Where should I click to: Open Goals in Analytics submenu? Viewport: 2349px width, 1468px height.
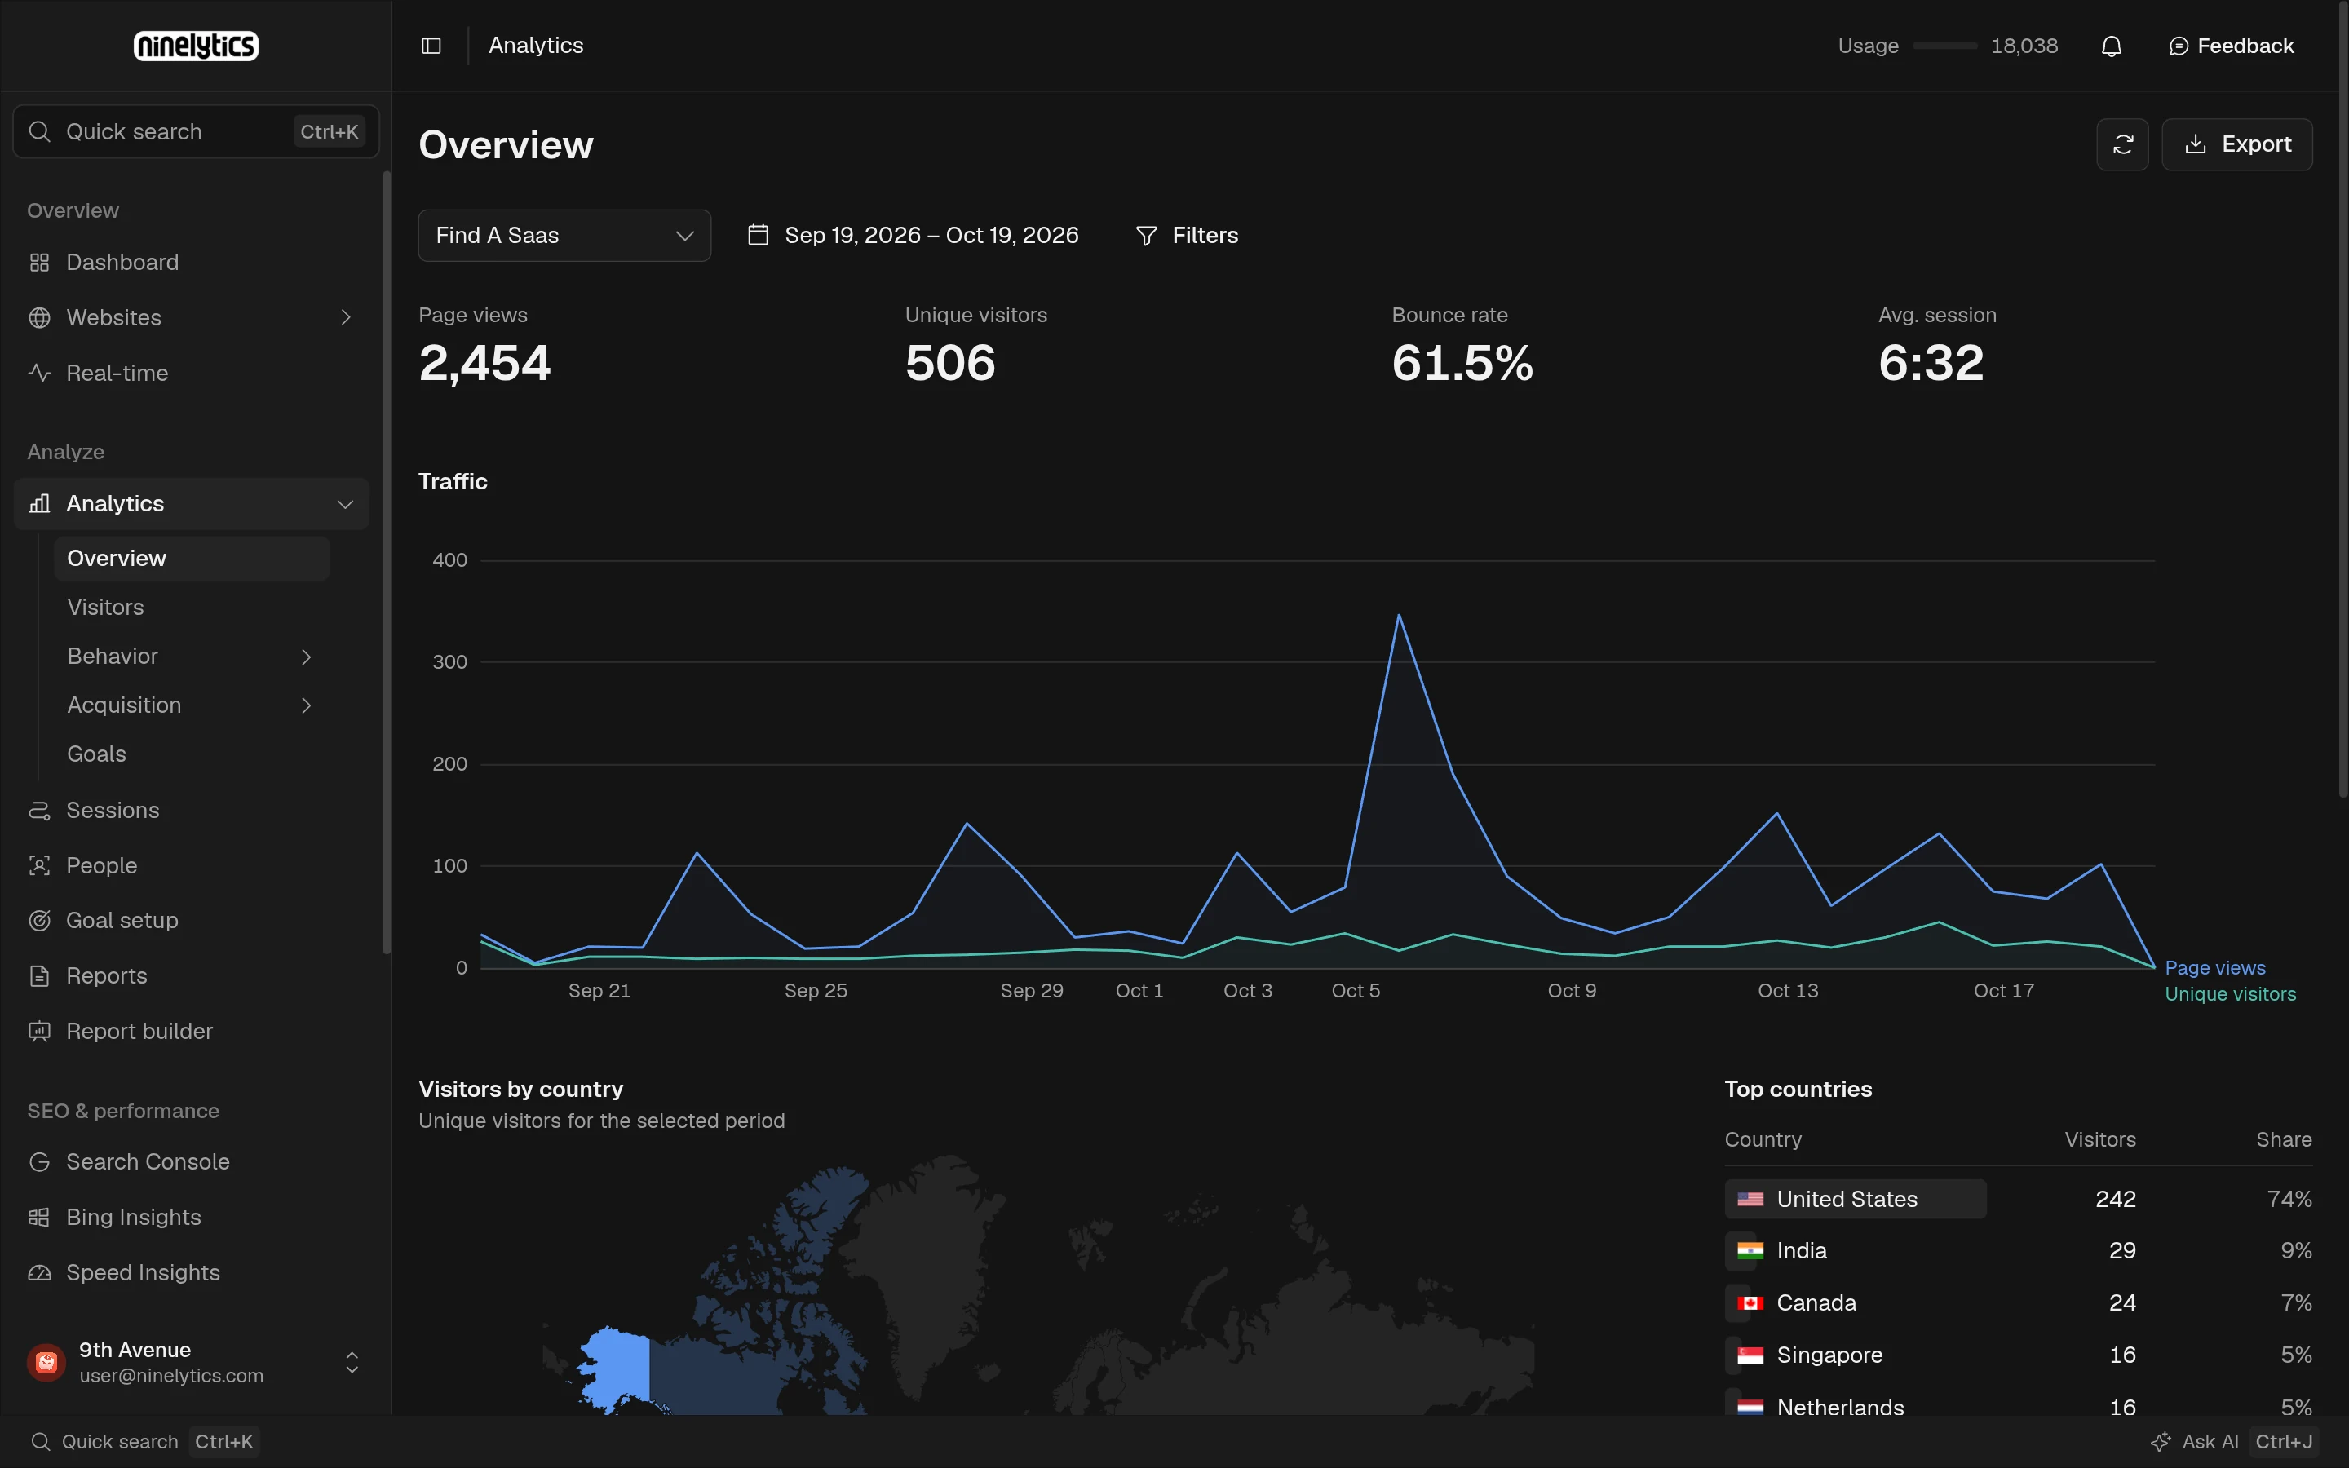pyautogui.click(x=191, y=754)
